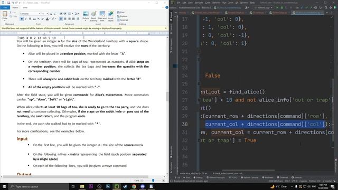Click the Shrink font icon
Screen dimensions: 338x190
pyautogui.click(x=55, y=14)
